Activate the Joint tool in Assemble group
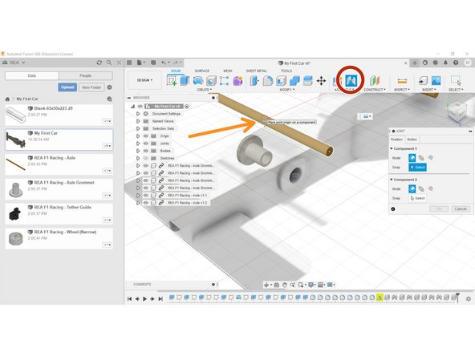 [351, 80]
